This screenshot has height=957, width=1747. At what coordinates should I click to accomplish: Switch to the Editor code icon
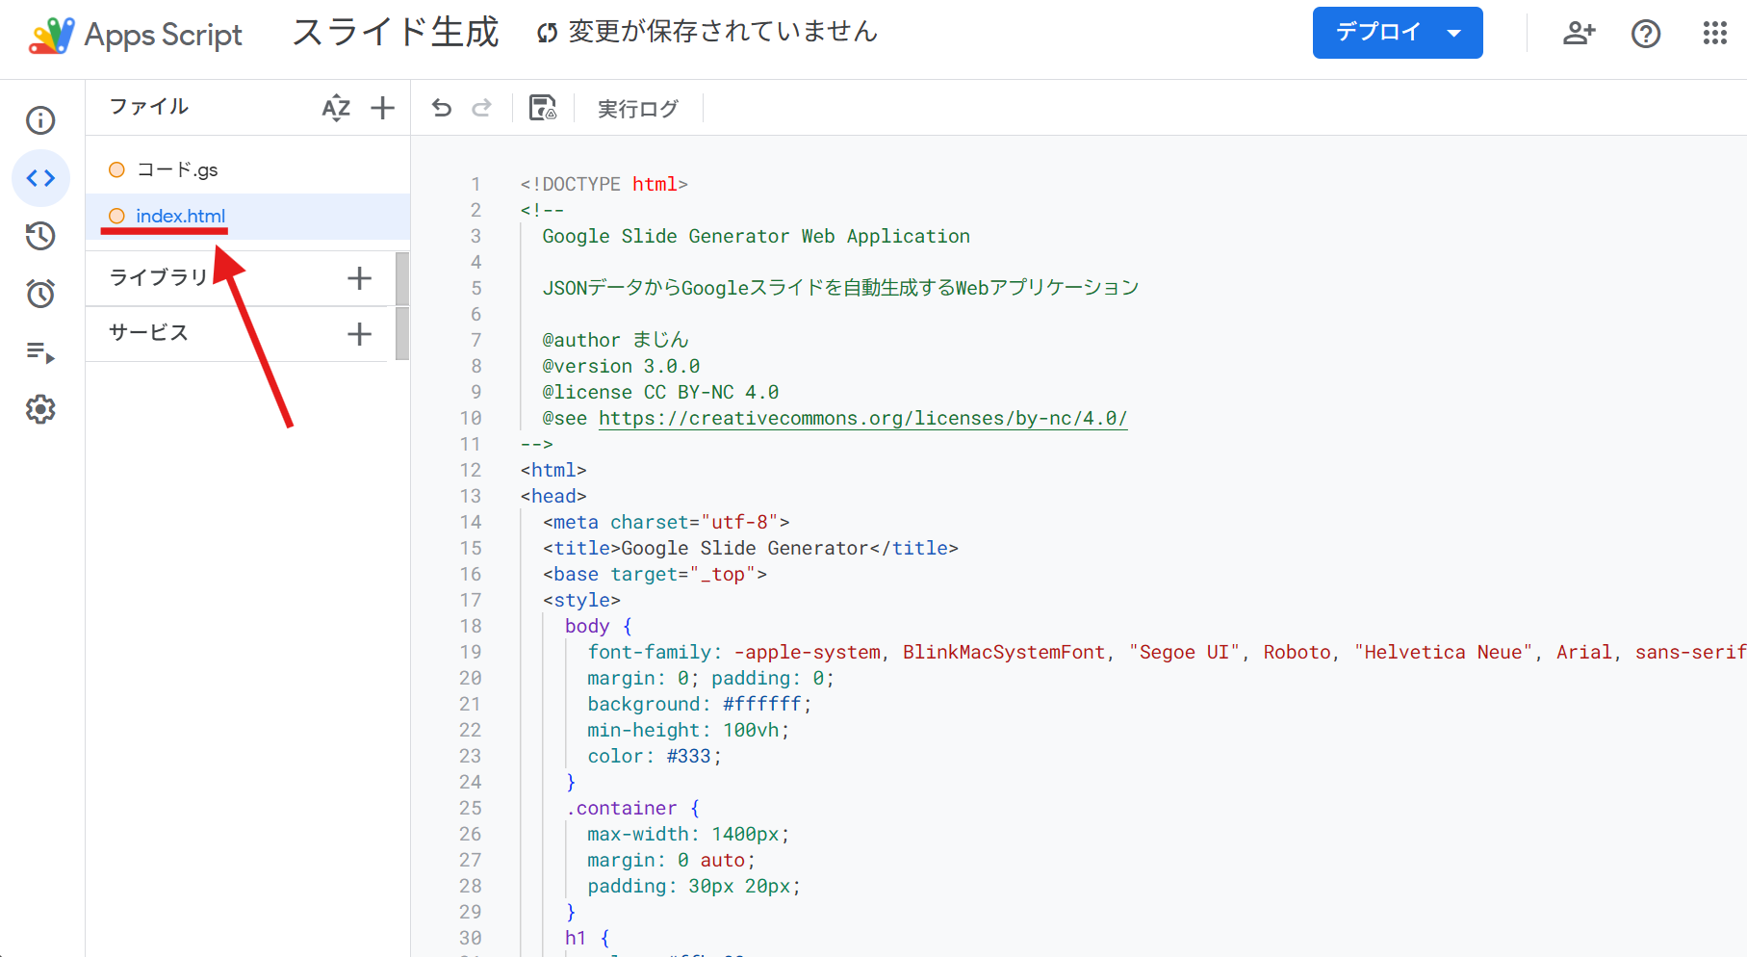pyautogui.click(x=40, y=178)
